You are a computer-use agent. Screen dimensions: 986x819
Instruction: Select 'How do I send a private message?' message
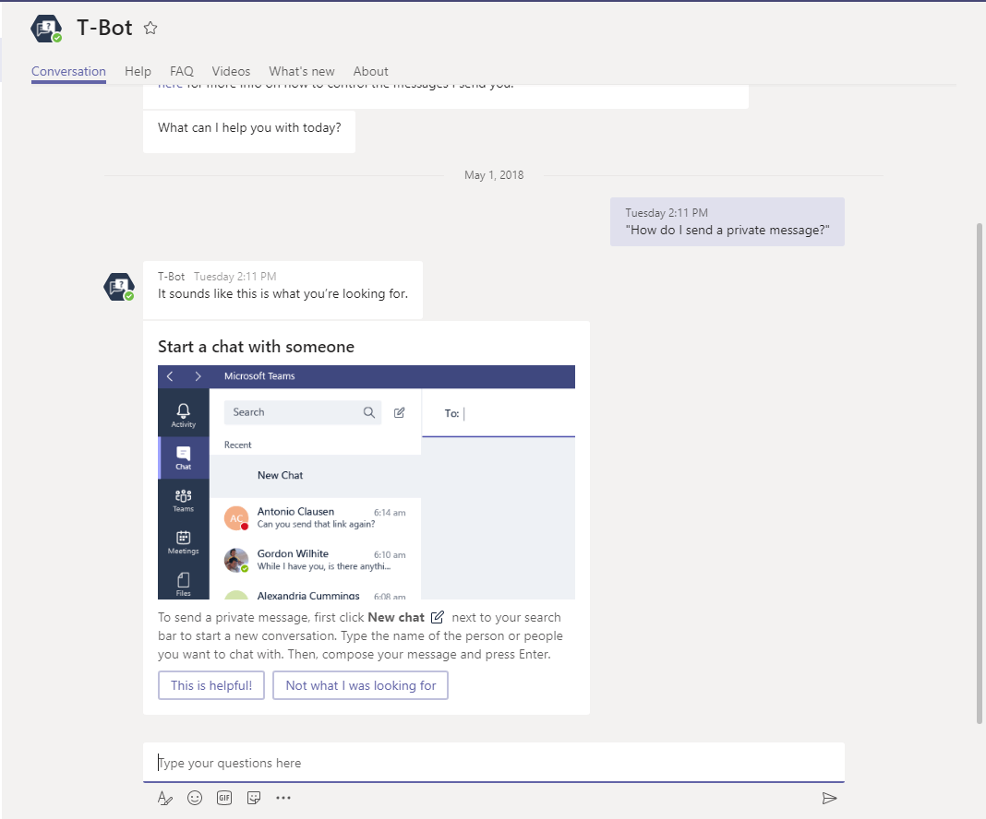[x=727, y=221]
